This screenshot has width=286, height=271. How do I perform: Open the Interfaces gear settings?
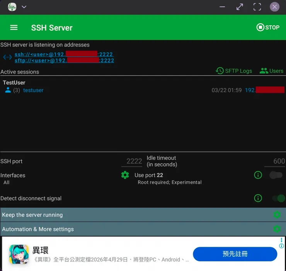[125, 175]
